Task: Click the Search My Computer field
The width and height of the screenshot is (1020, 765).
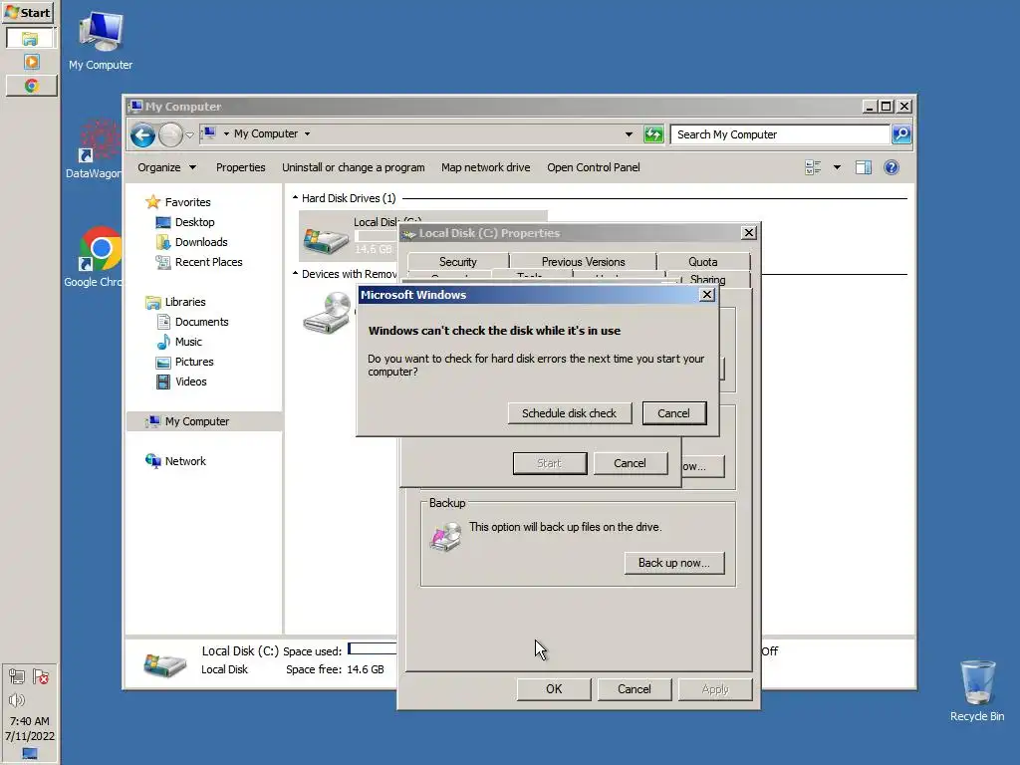Action: click(x=780, y=134)
